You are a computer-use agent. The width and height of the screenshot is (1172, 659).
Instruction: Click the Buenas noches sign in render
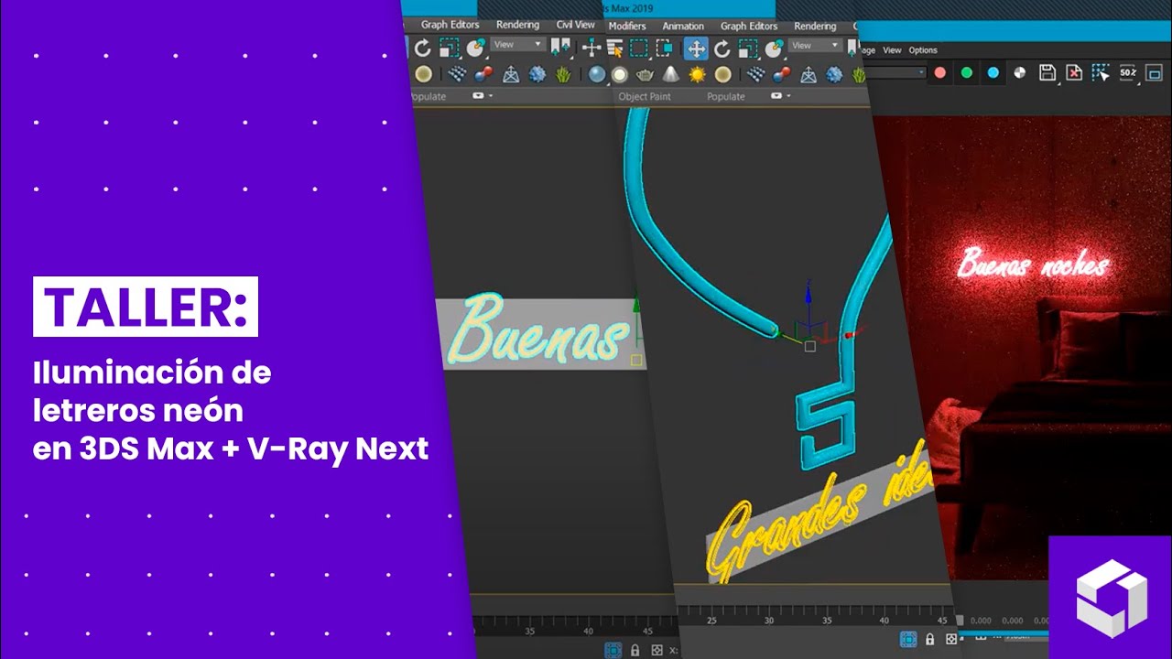click(1033, 263)
